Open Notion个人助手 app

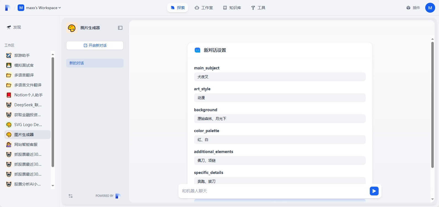pos(28,95)
